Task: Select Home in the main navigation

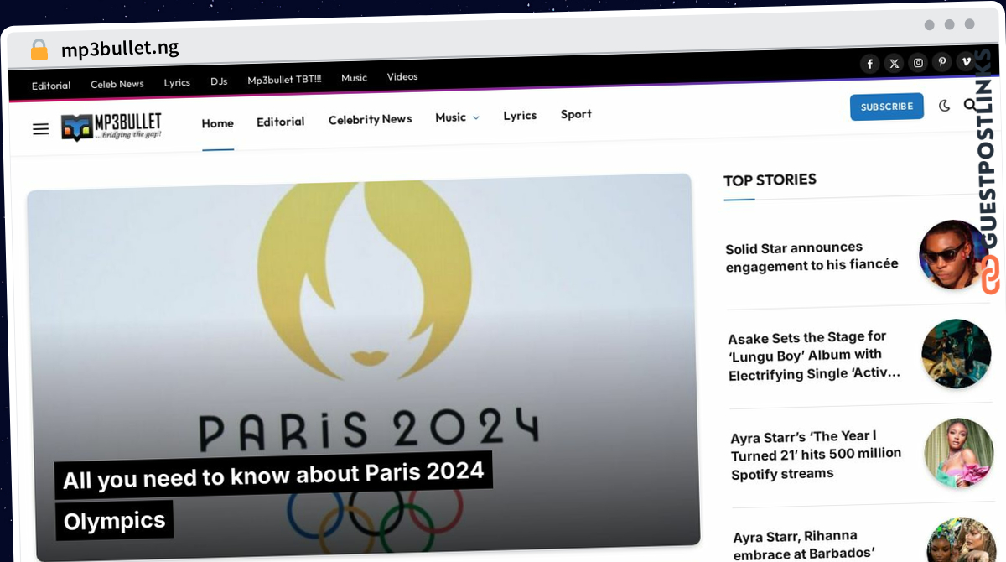Action: click(x=218, y=123)
